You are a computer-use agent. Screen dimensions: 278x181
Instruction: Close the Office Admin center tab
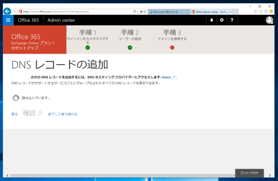[230, 12]
